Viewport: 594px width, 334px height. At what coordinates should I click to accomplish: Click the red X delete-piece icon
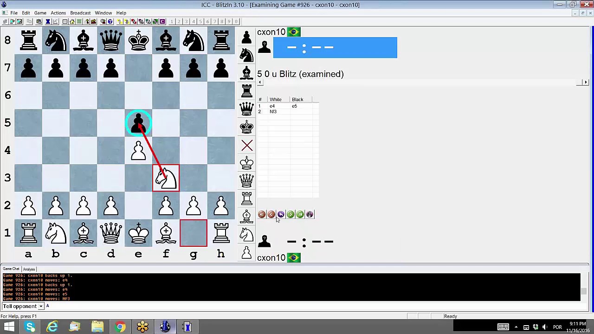click(x=246, y=145)
